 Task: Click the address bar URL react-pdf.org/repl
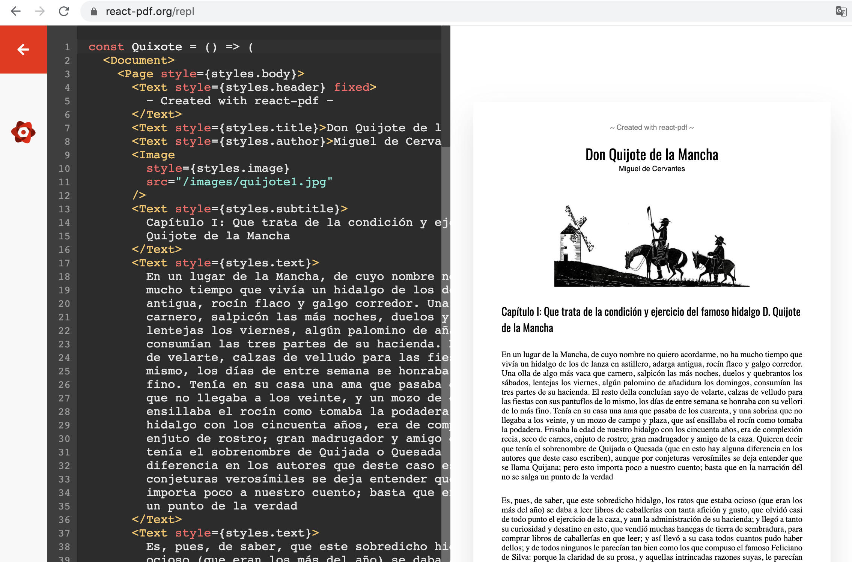[x=150, y=12]
